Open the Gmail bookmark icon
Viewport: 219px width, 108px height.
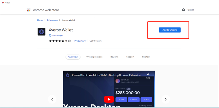3,3
